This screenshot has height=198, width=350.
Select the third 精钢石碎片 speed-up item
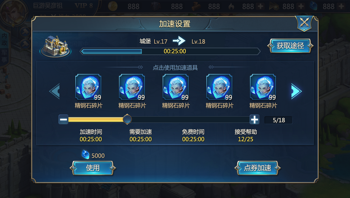(176, 87)
